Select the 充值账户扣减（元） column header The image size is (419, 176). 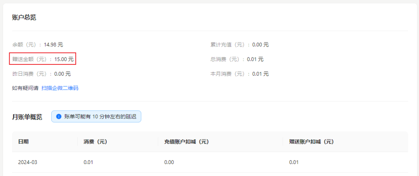pos(187,142)
